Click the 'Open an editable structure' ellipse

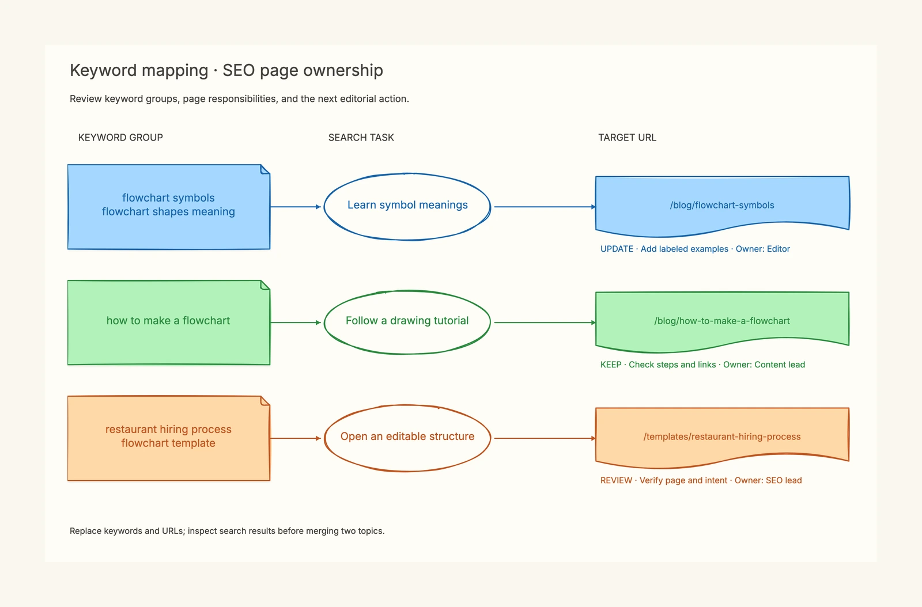[x=407, y=438]
